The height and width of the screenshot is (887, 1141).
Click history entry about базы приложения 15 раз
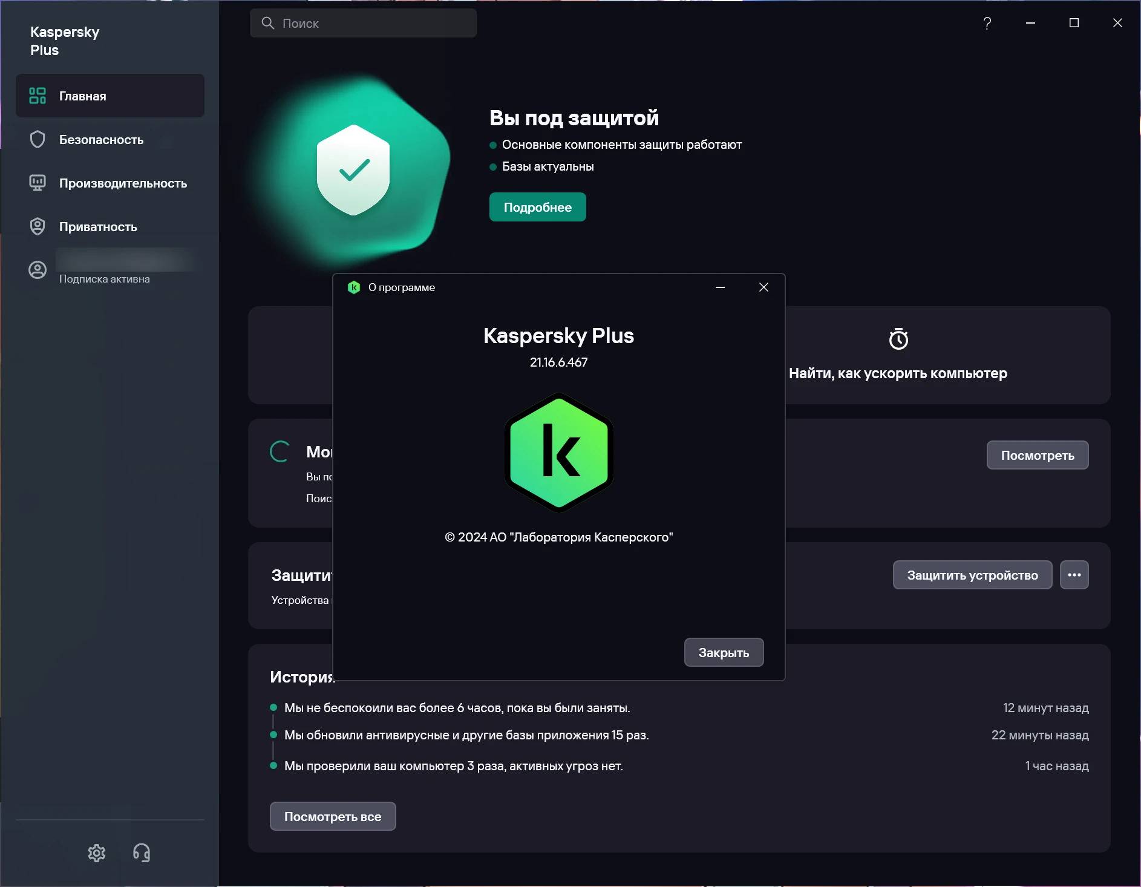coord(466,735)
